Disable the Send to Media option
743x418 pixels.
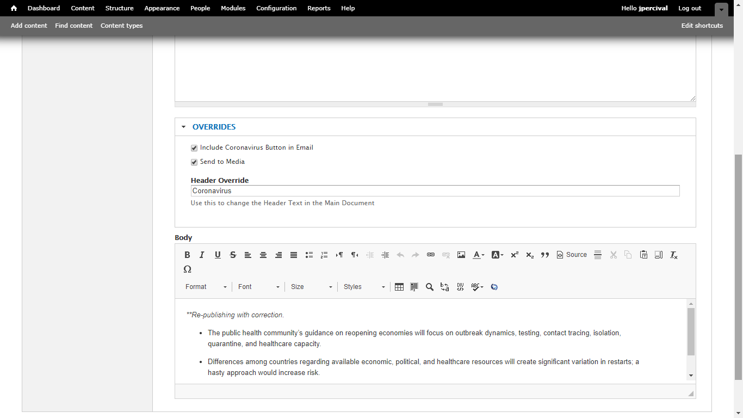(x=194, y=162)
